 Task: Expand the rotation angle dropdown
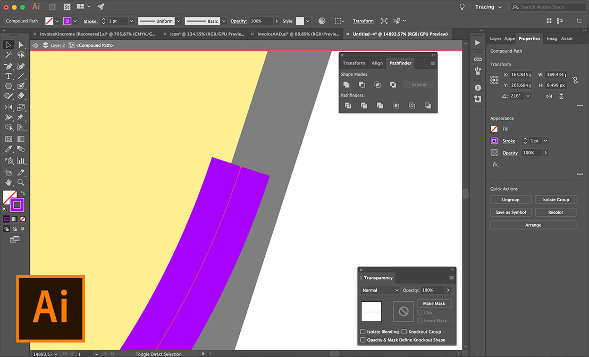coord(528,96)
